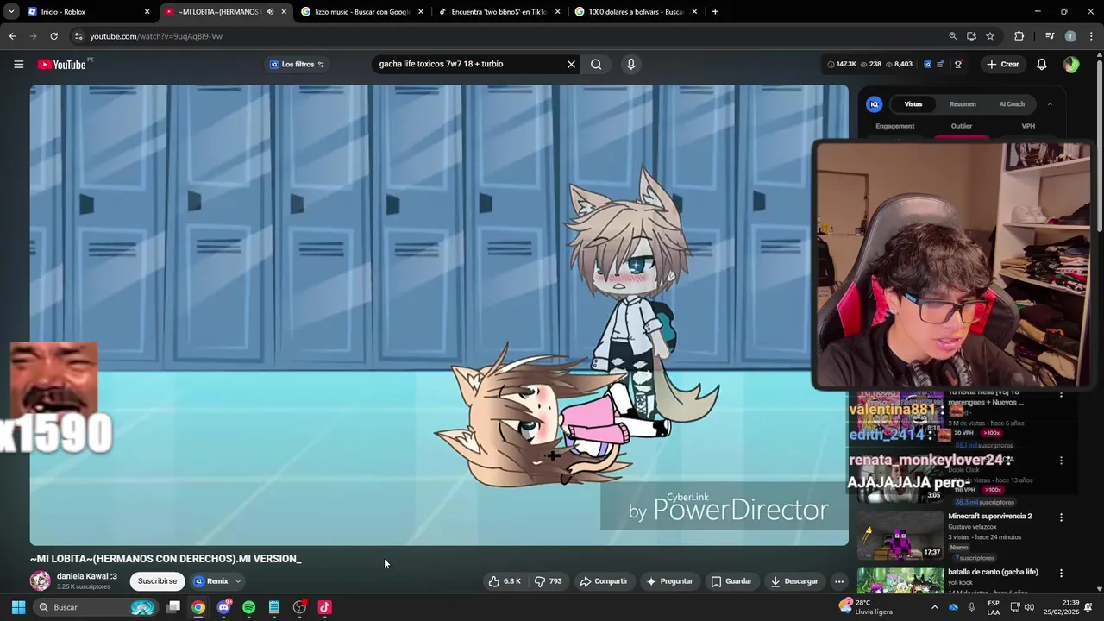Viewport: 1104px width, 621px height.
Task: Open Chrome extensions puzzle icon
Action: click(x=1019, y=36)
